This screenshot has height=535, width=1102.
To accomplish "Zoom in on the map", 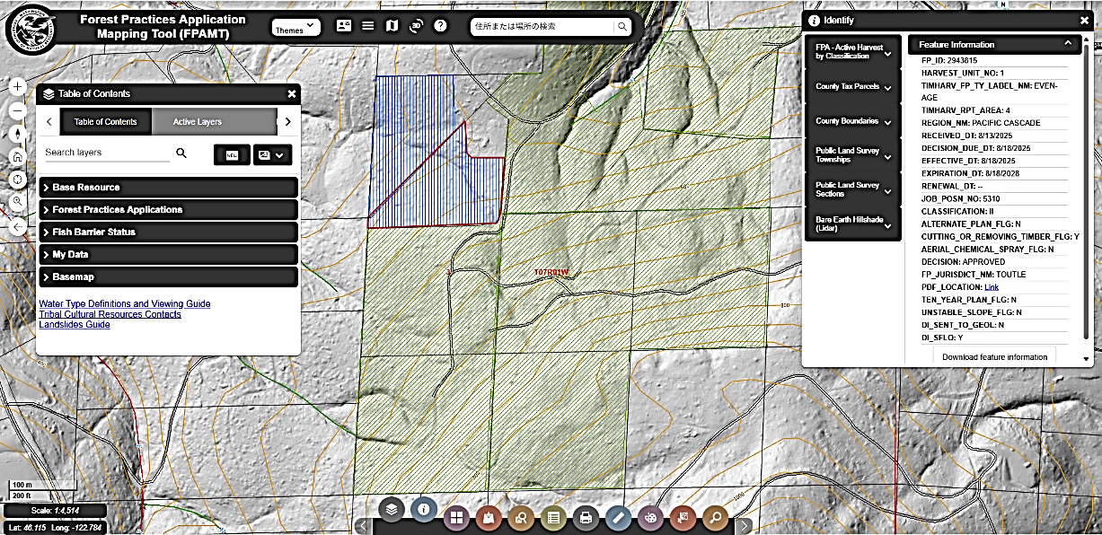I will [18, 87].
